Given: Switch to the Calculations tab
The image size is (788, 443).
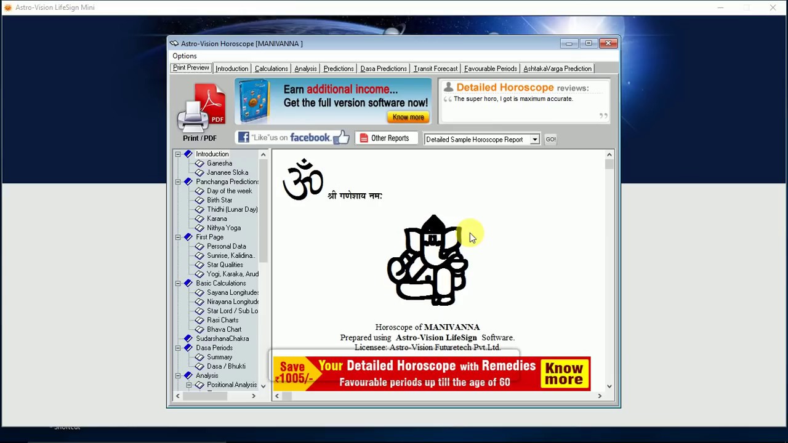Looking at the screenshot, I should click(x=271, y=68).
